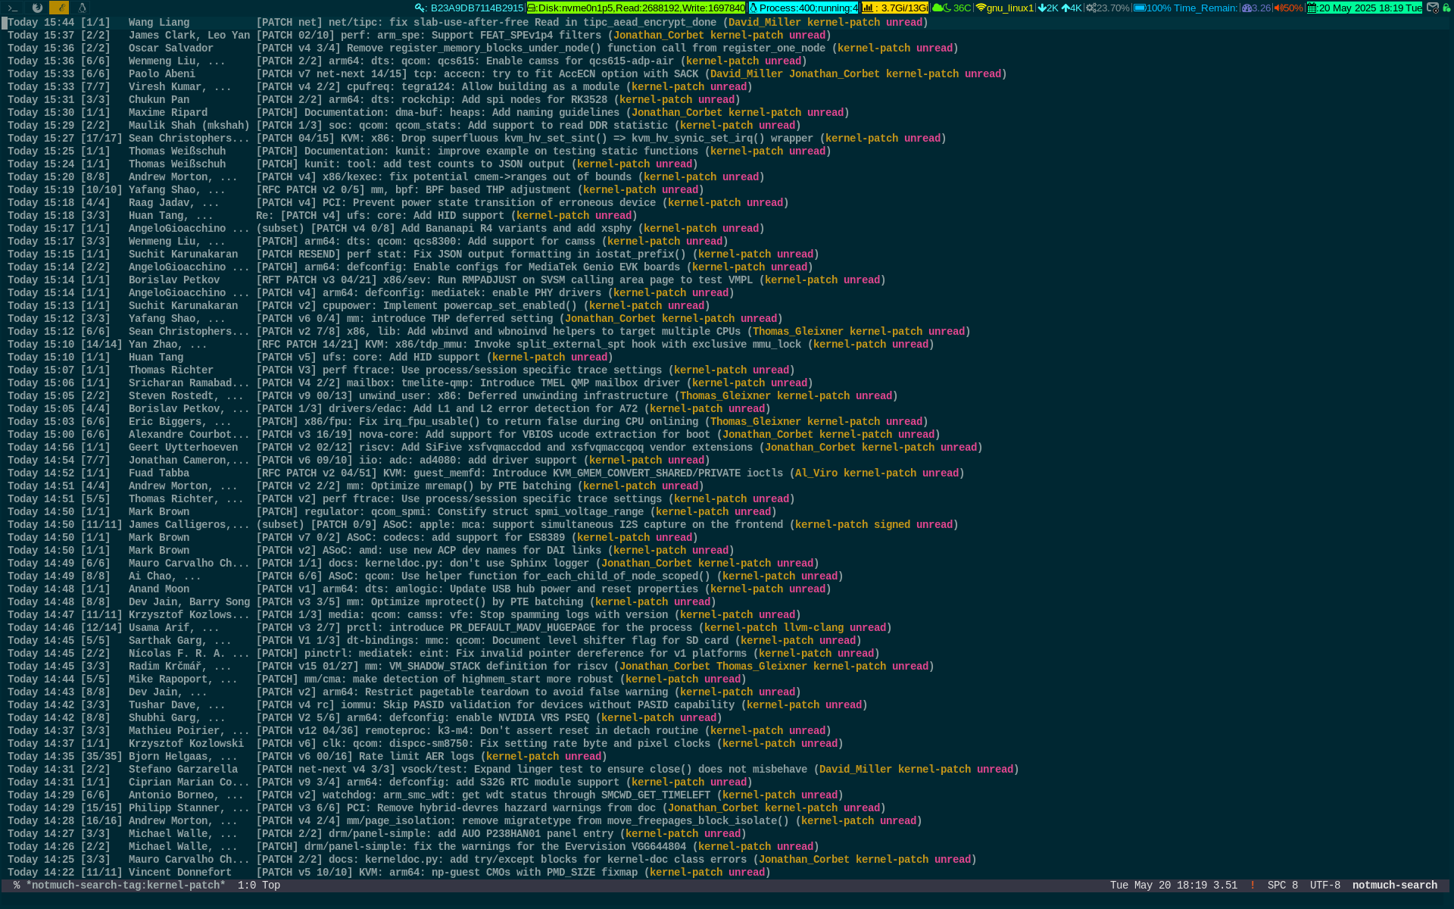Click the UTF-8 encoding indicator in modeline
This screenshot has width=1454, height=909.
1325,885
